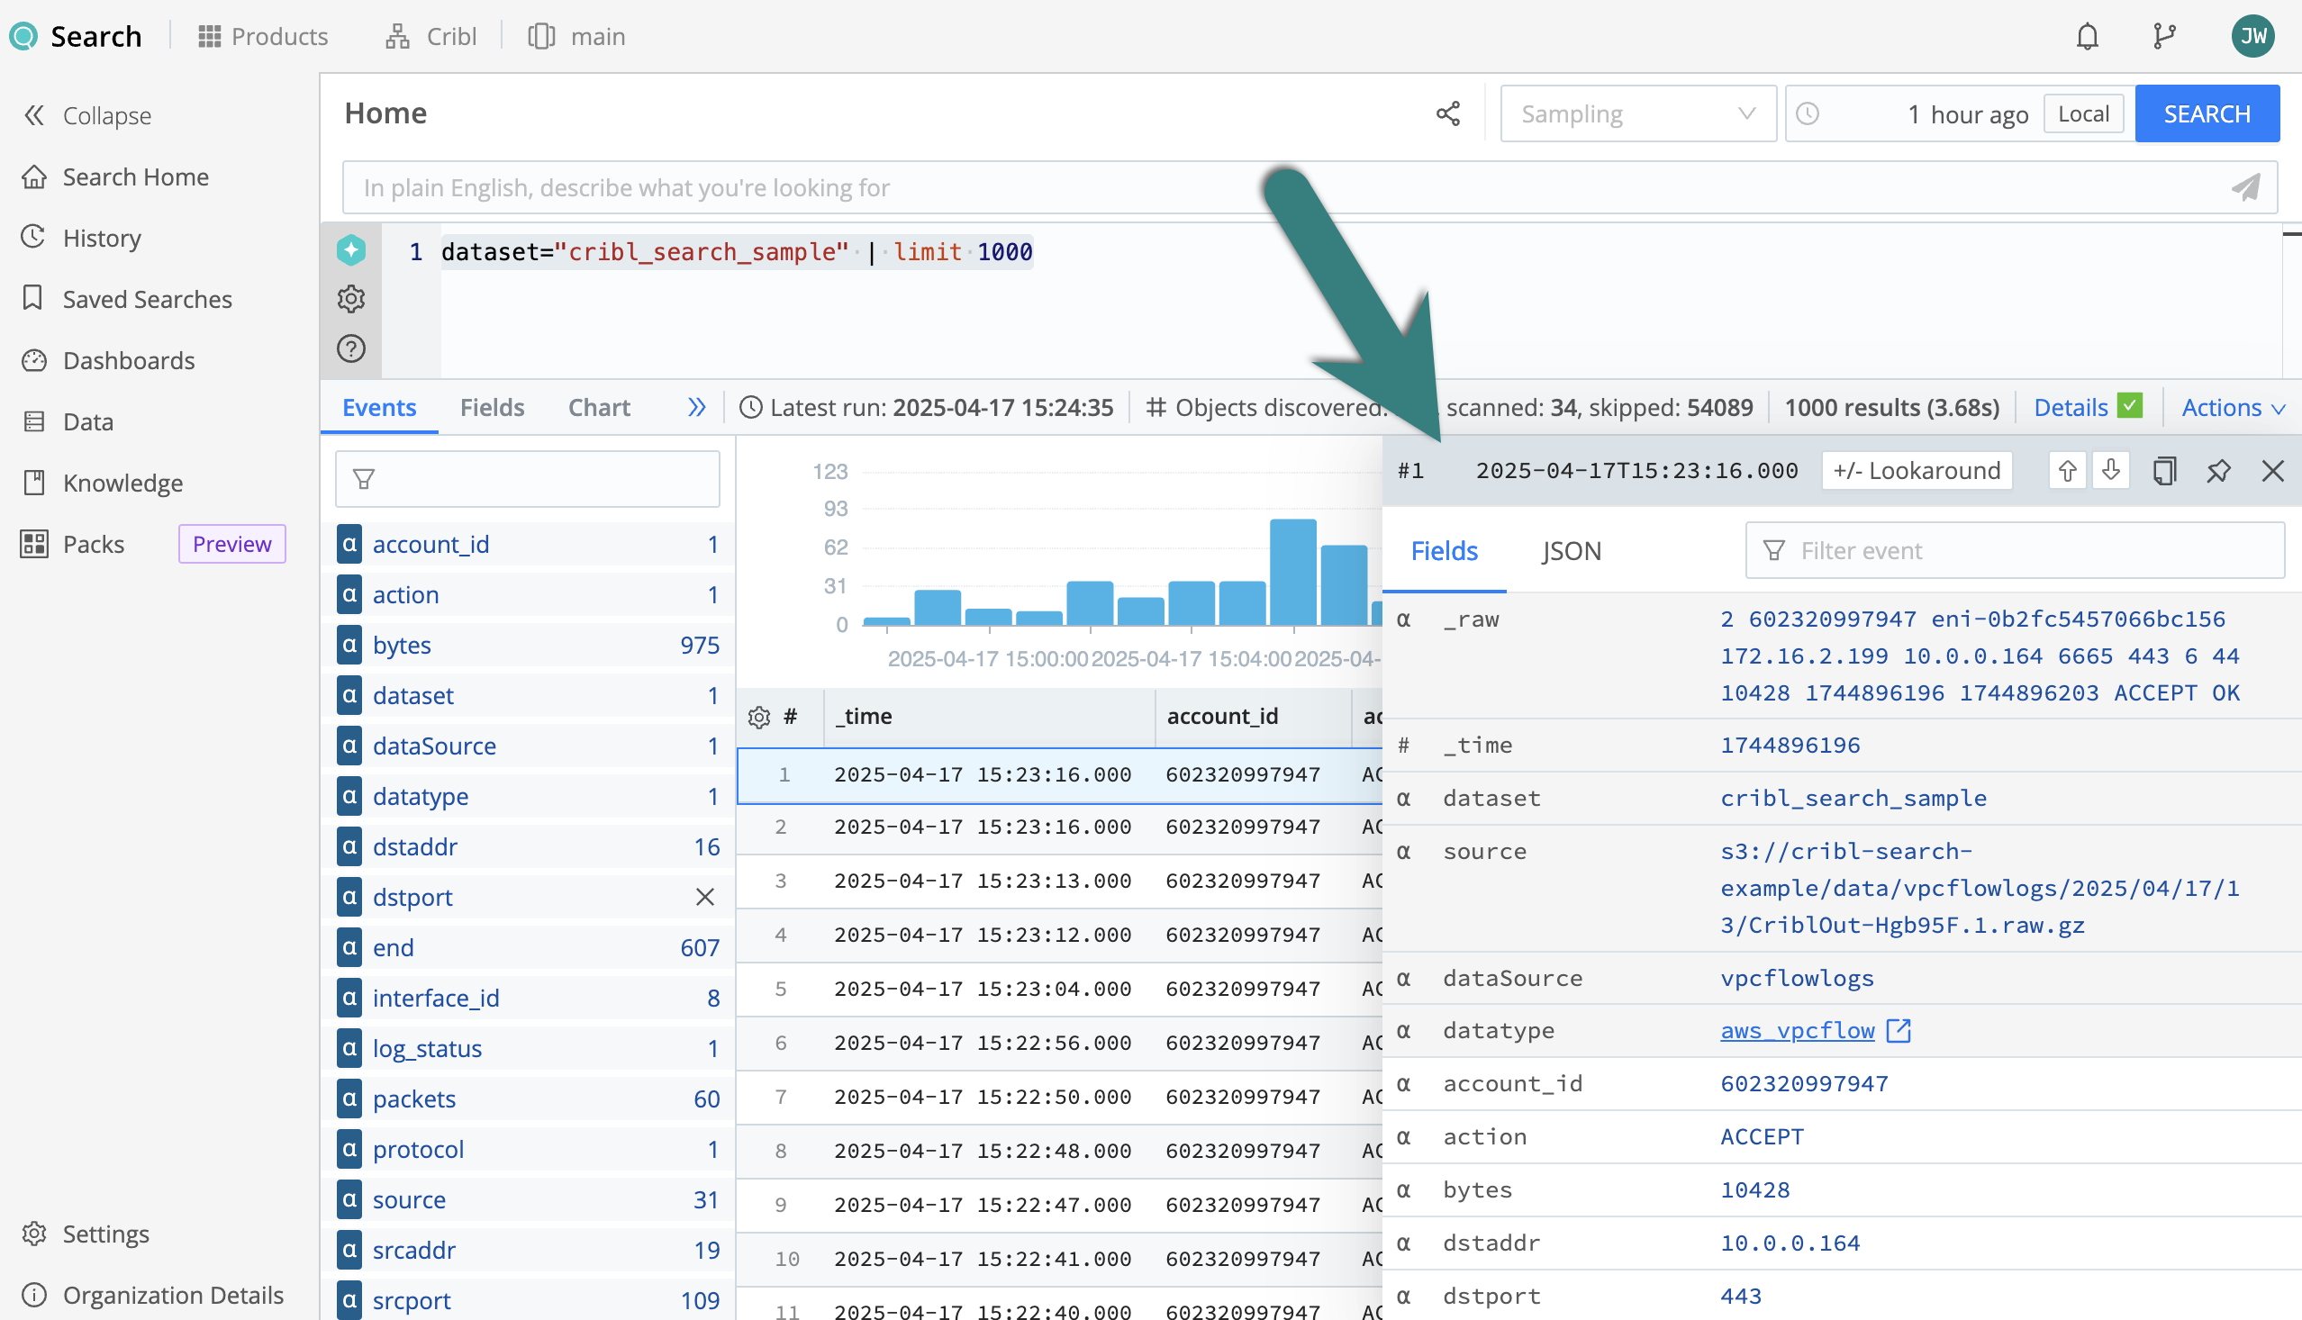Click the share search icon
Screen dimensions: 2302x1320
click(x=1448, y=113)
